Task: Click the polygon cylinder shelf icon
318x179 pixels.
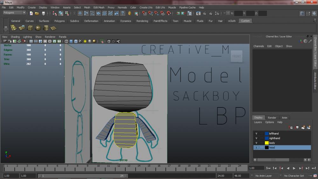Action: tap(46, 28)
